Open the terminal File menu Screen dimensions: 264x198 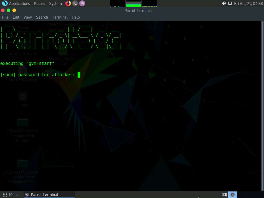[5, 17]
